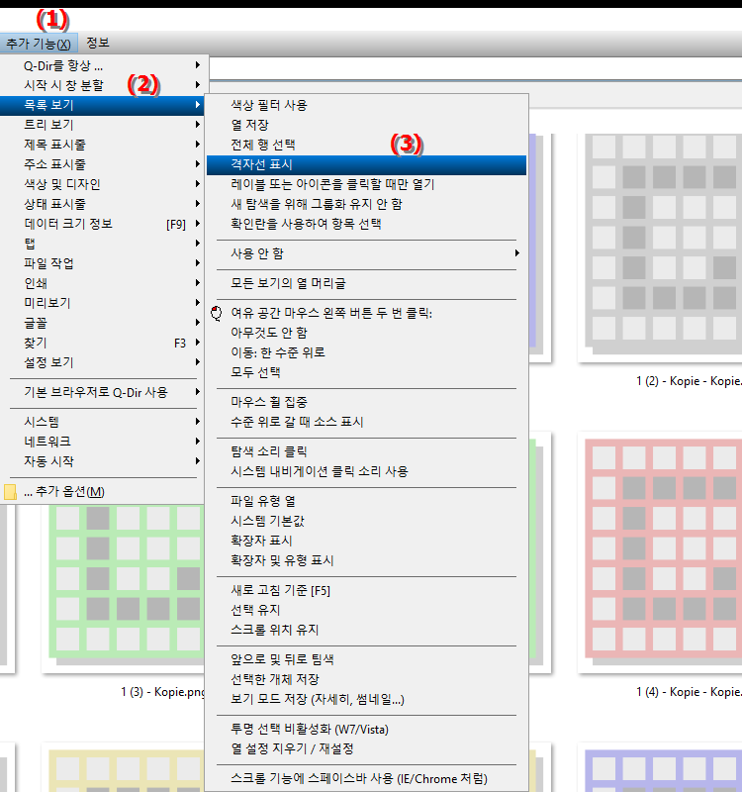Toggle 선택한 개체 저장 option

click(366, 679)
